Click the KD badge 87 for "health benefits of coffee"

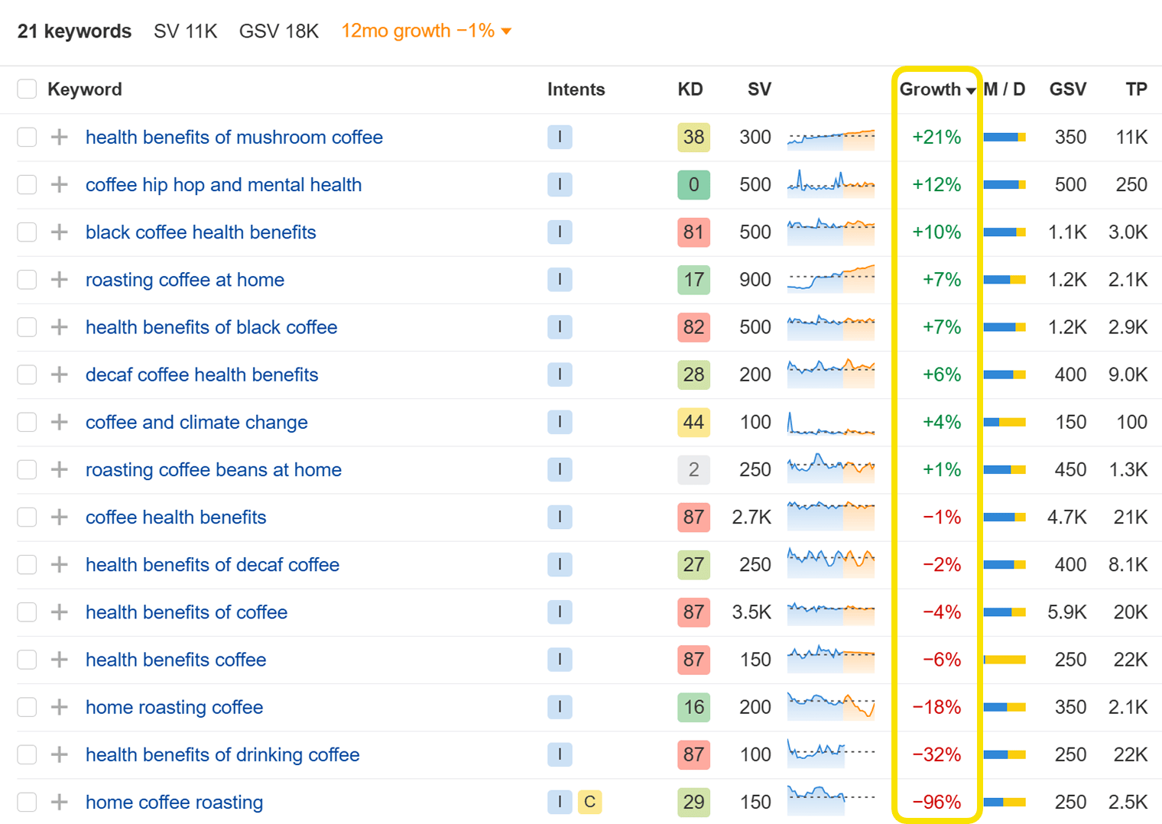[x=693, y=612]
